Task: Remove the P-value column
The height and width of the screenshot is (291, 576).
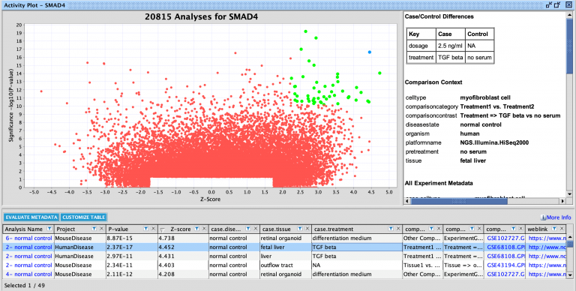Action: click(153, 229)
